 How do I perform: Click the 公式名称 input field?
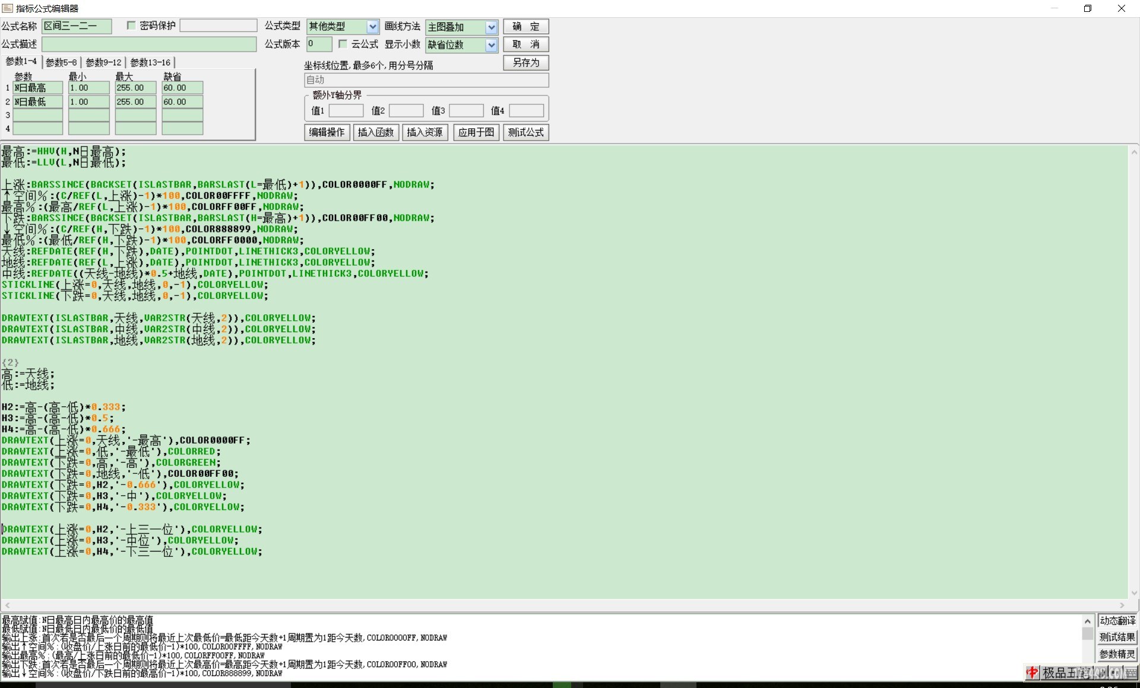(77, 26)
